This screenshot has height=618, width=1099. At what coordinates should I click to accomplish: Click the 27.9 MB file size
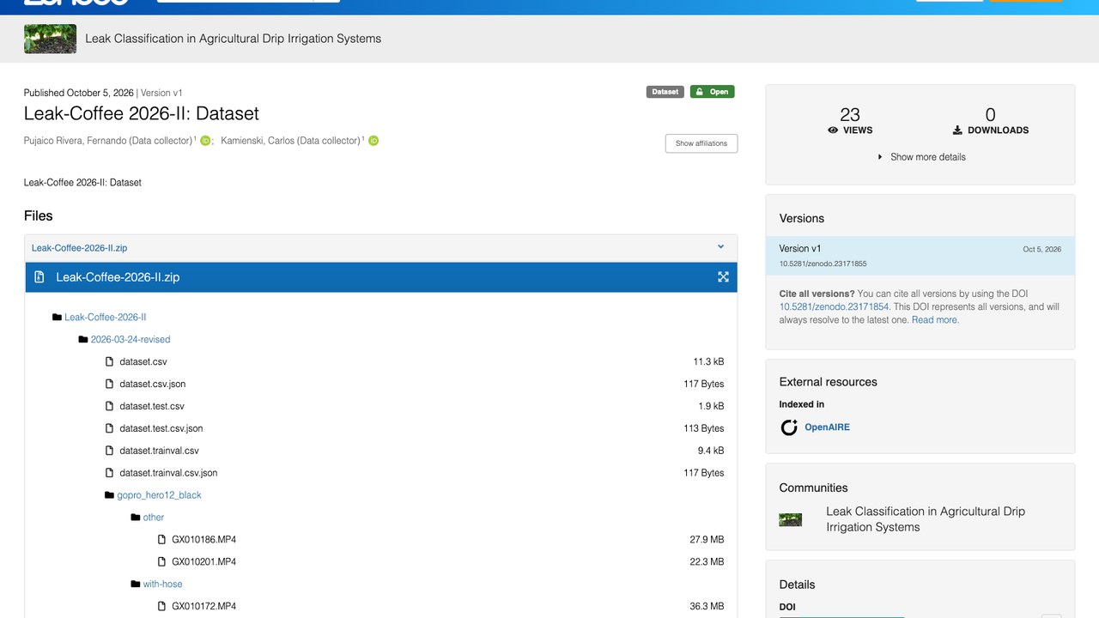[x=707, y=540]
